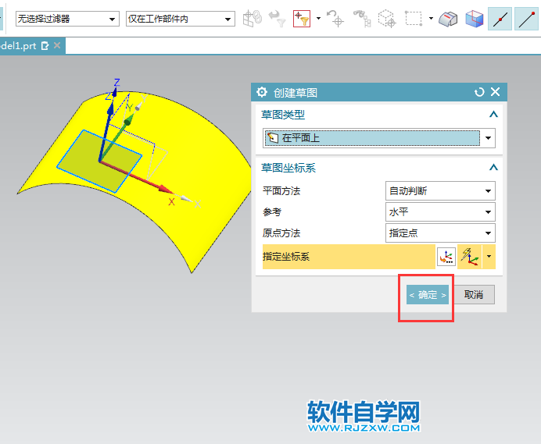
Task: Collapse the 草图坐标系 section
Action: pyautogui.click(x=493, y=168)
